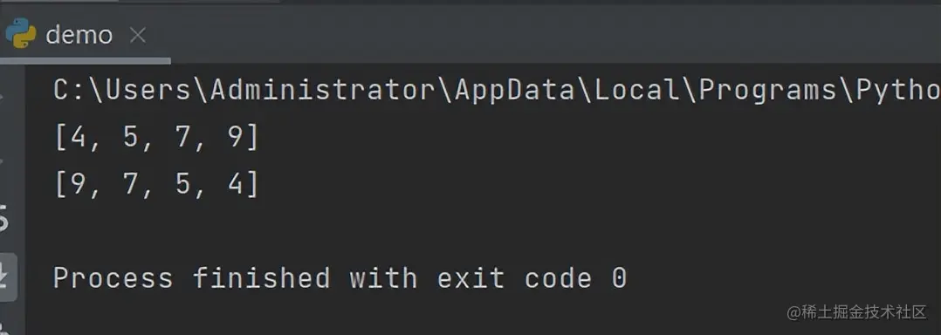
Task: Toggle the Soft-Wrap console icon
Action: (x=3, y=219)
